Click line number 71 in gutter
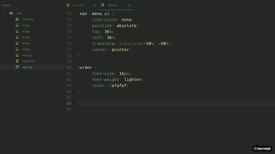This screenshot has width=275, height=154. click(69, 14)
